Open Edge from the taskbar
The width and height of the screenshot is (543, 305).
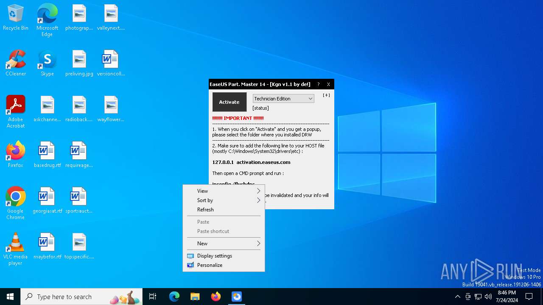click(x=174, y=297)
